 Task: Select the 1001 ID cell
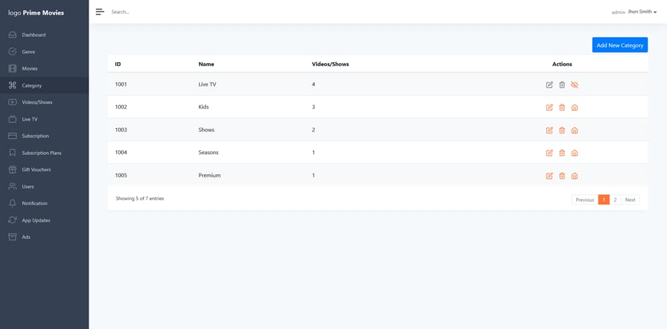[x=121, y=84]
